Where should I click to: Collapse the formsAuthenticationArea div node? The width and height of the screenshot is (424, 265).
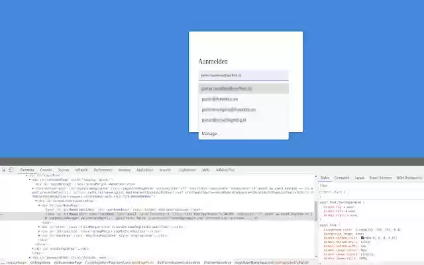pos(36,201)
